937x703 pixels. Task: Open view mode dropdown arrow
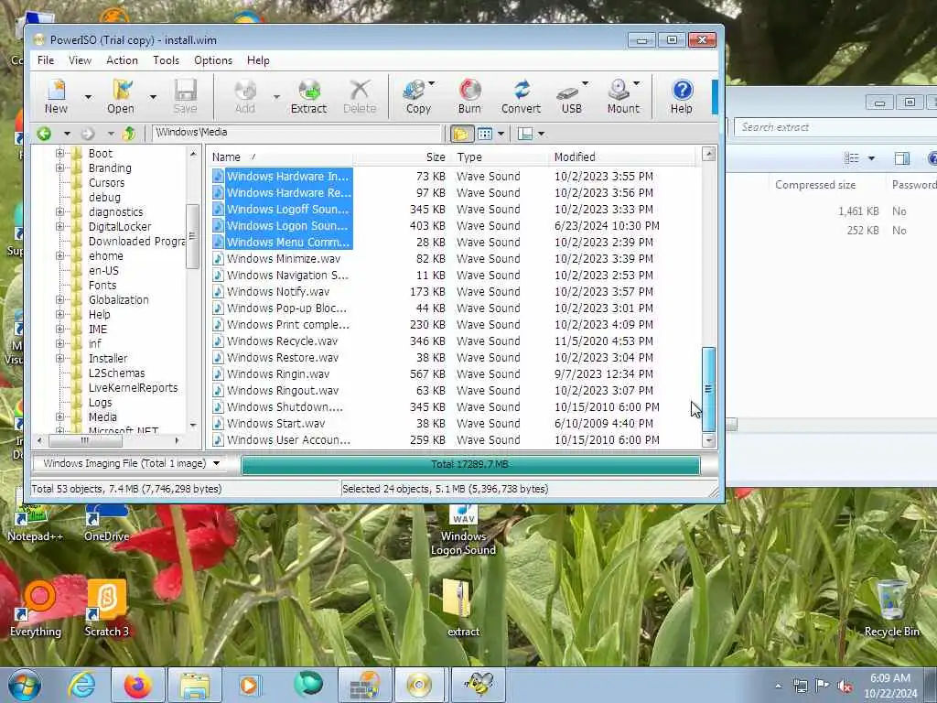[501, 134]
